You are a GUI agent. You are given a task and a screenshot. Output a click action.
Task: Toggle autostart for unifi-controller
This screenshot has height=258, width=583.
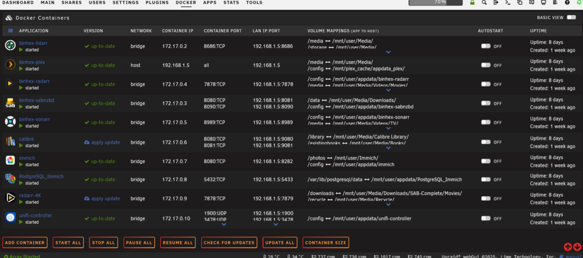(486, 218)
